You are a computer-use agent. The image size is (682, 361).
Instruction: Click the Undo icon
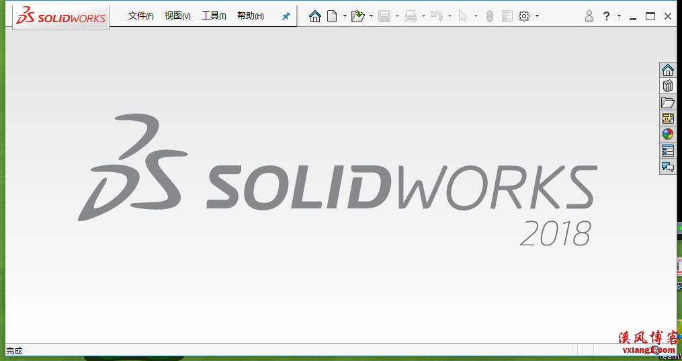coord(437,16)
